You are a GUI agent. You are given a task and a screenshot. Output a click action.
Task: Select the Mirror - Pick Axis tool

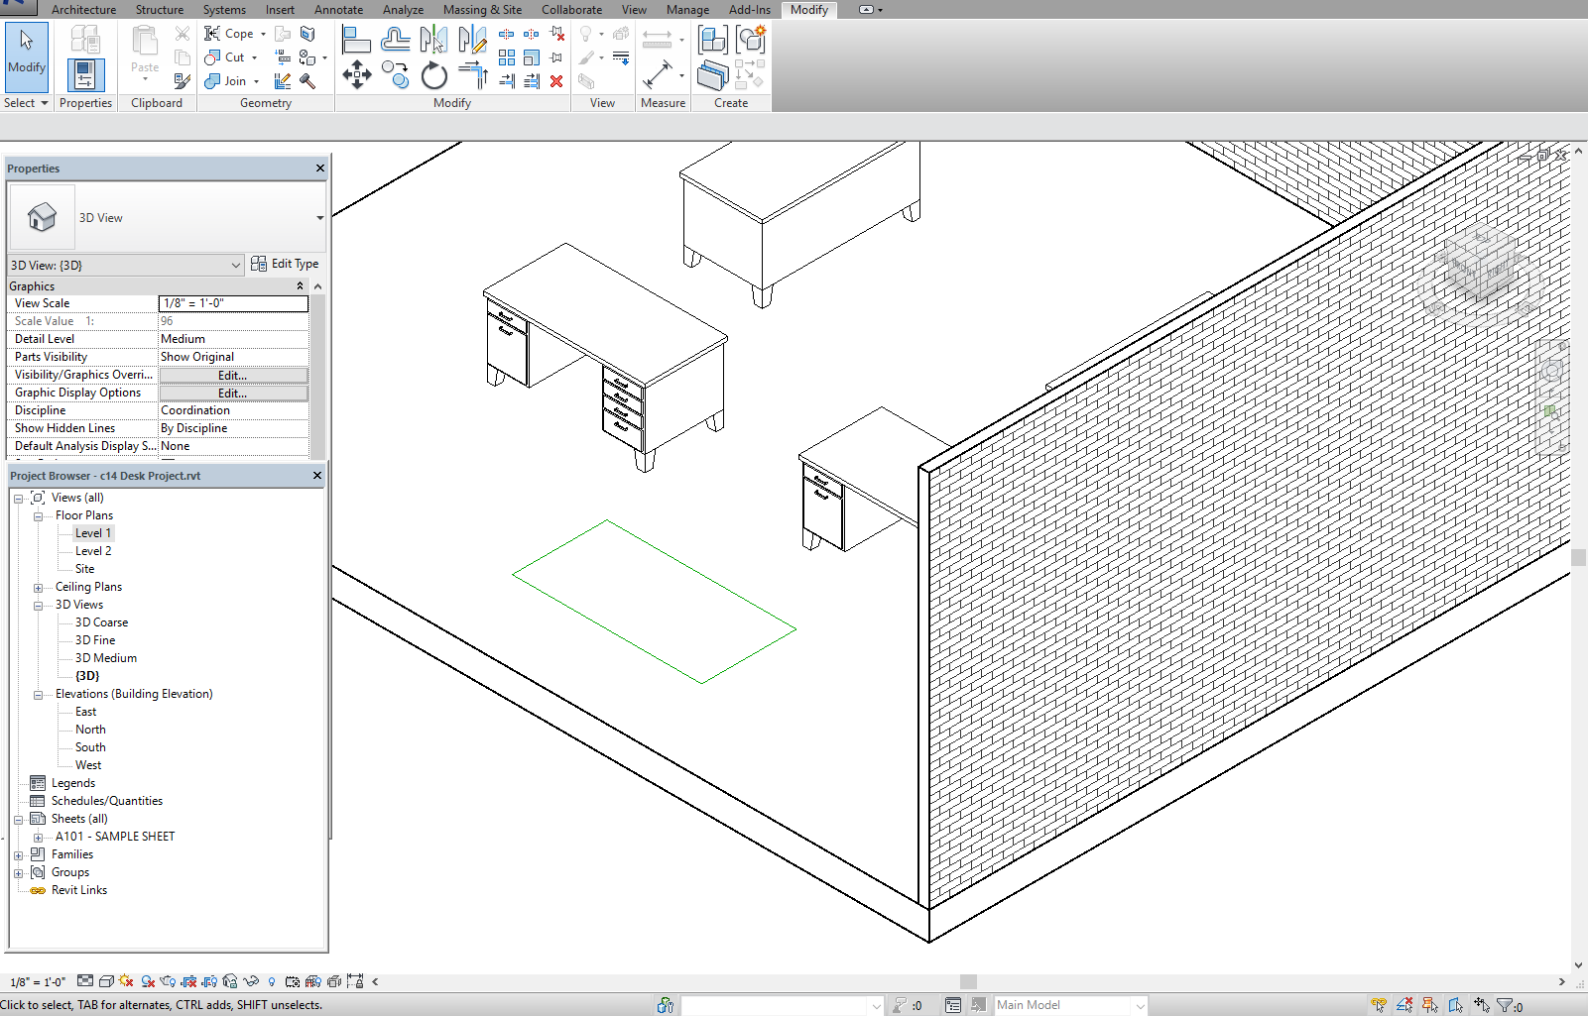433,40
